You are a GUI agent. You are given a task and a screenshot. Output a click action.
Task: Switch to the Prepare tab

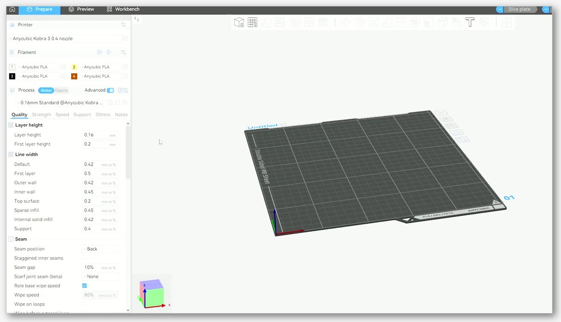39,9
